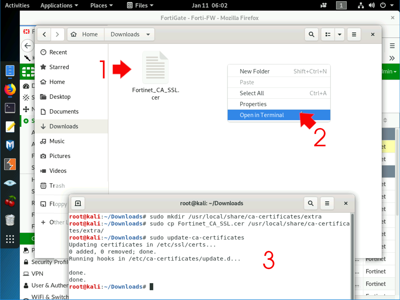Open a new terminal tab via titlebar icon
The width and height of the screenshot is (400, 300).
(x=77, y=203)
